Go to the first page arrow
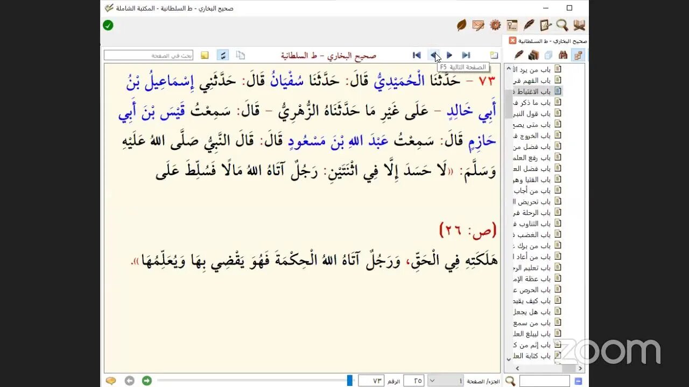689x387 pixels. [417, 55]
